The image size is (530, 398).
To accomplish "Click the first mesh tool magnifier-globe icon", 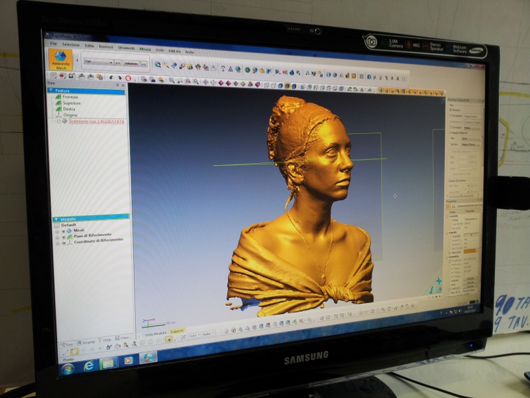I will pyautogui.click(x=158, y=64).
